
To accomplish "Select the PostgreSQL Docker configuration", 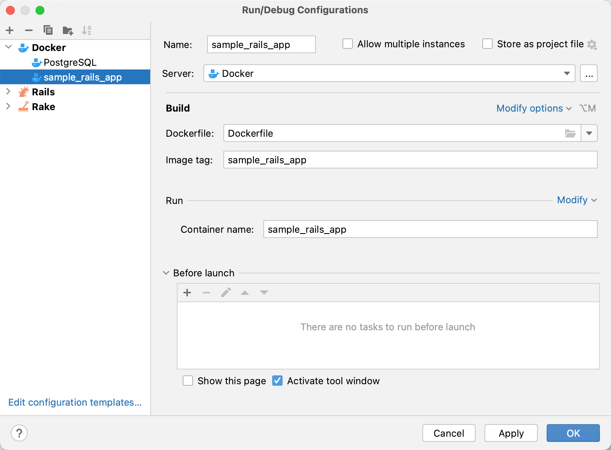I will tap(70, 62).
